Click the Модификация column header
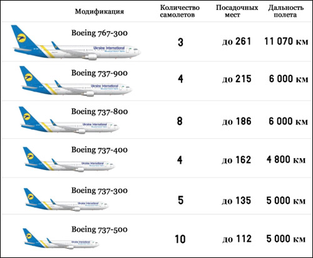This screenshot has height=258, width=313. (x=100, y=11)
